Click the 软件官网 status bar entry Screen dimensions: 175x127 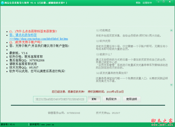tap(42, 125)
